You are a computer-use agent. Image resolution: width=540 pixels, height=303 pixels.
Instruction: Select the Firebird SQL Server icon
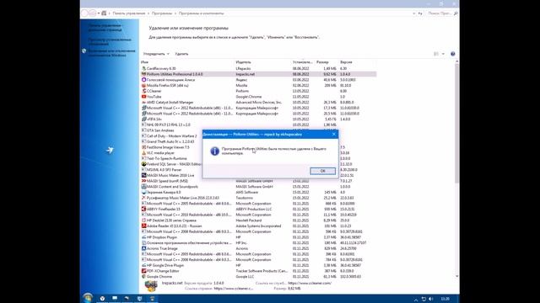[143, 164]
